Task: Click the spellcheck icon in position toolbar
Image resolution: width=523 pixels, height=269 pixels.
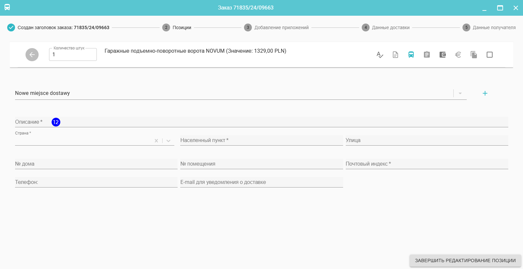Action: point(380,55)
